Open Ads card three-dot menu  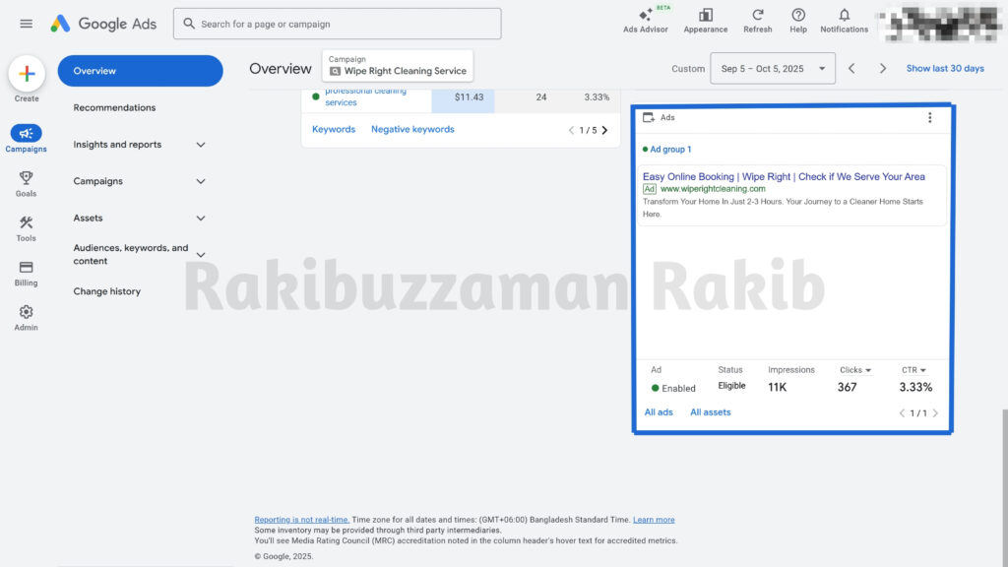[x=929, y=118]
